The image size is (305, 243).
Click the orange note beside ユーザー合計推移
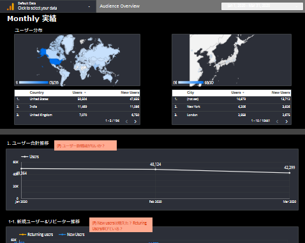click(x=86, y=145)
